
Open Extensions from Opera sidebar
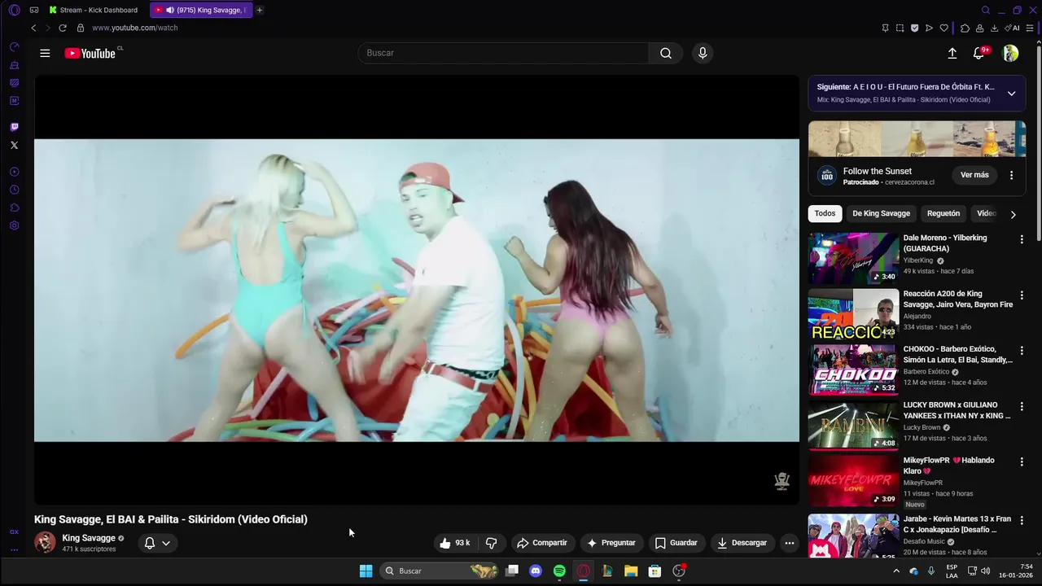click(x=14, y=208)
